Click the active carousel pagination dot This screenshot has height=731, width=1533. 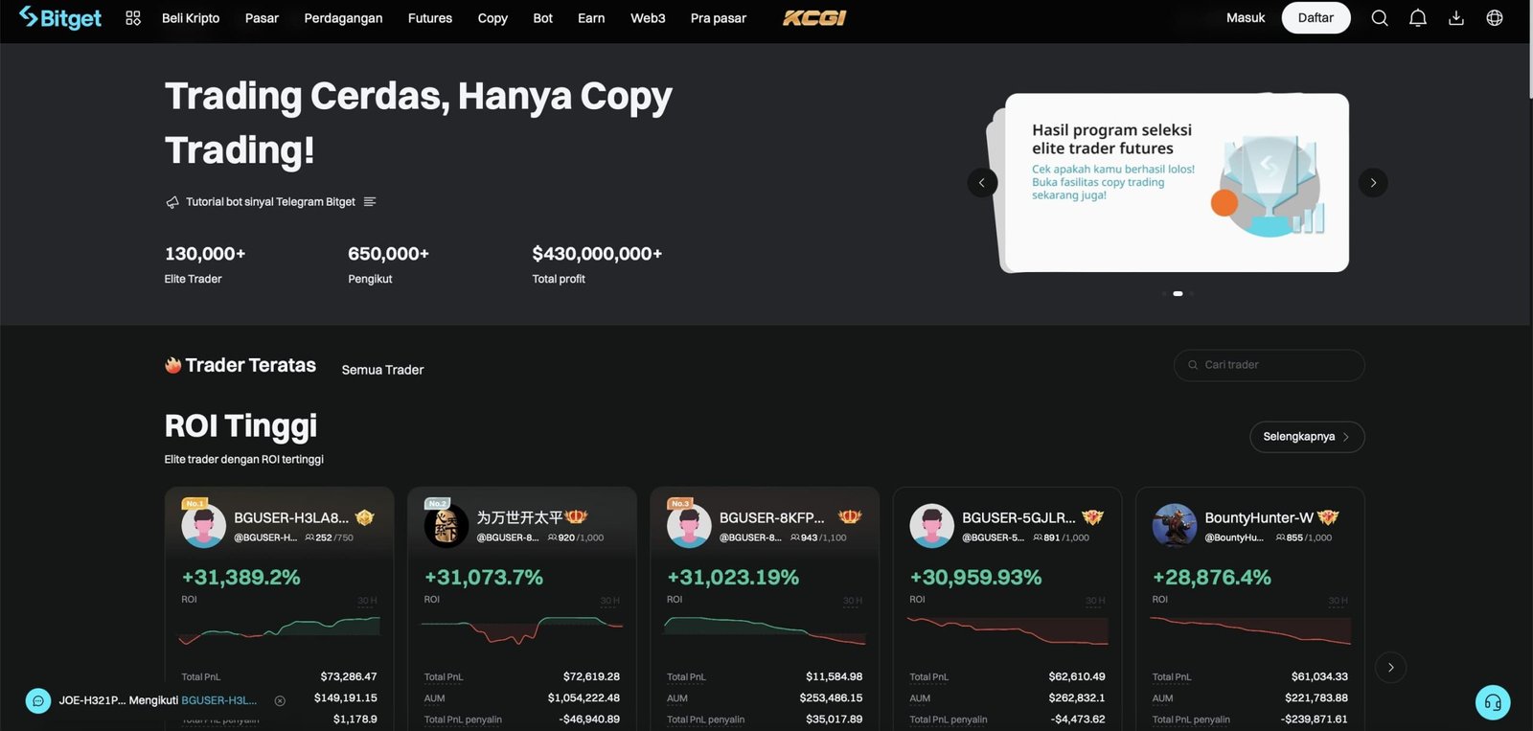[x=1178, y=294]
